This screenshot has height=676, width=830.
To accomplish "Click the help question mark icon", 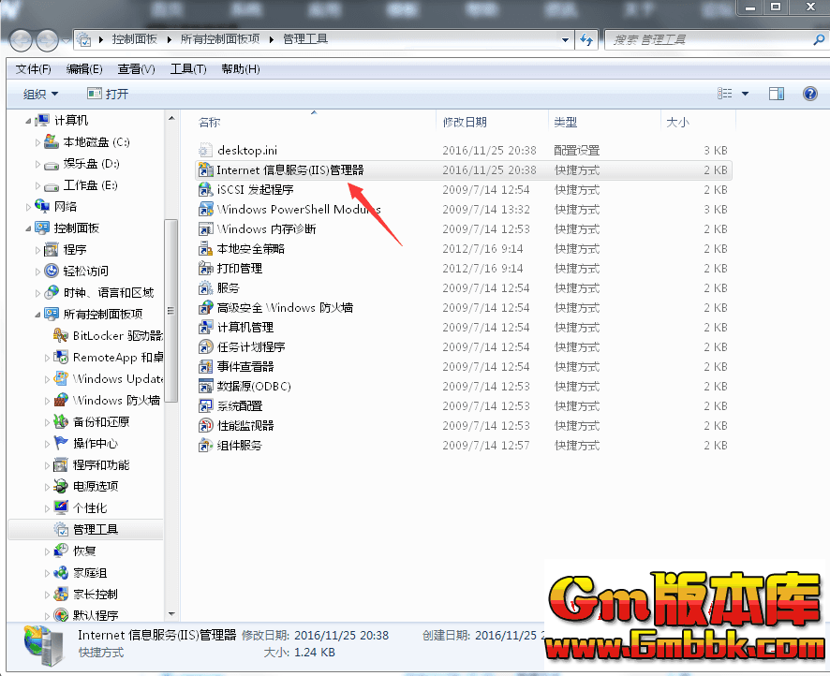I will [x=810, y=94].
